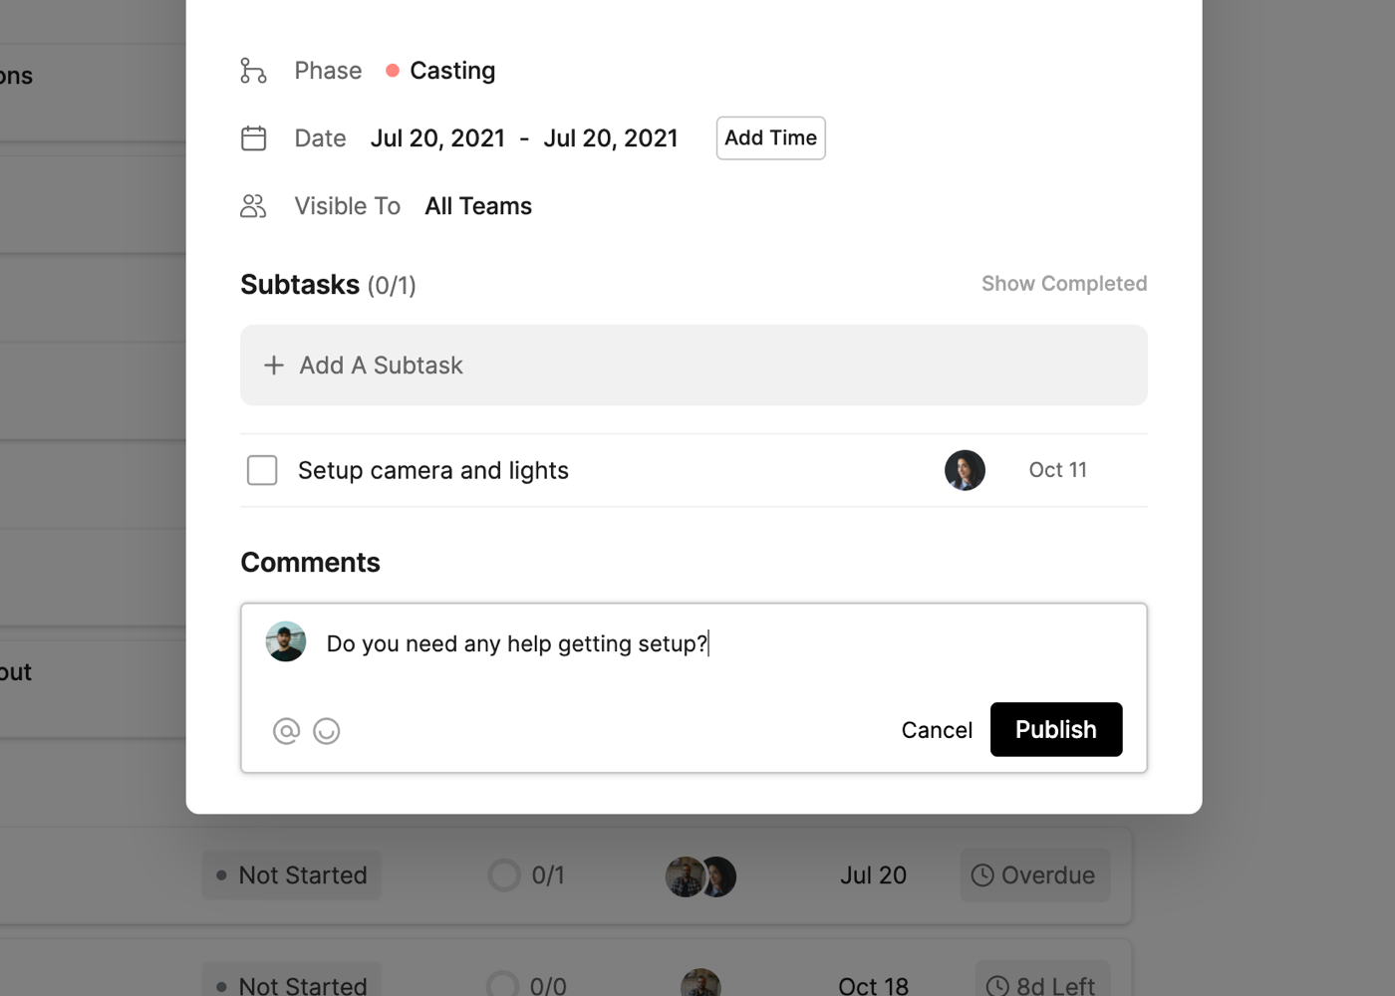
Task: Open the Casting phase dropdown
Action: [452, 71]
